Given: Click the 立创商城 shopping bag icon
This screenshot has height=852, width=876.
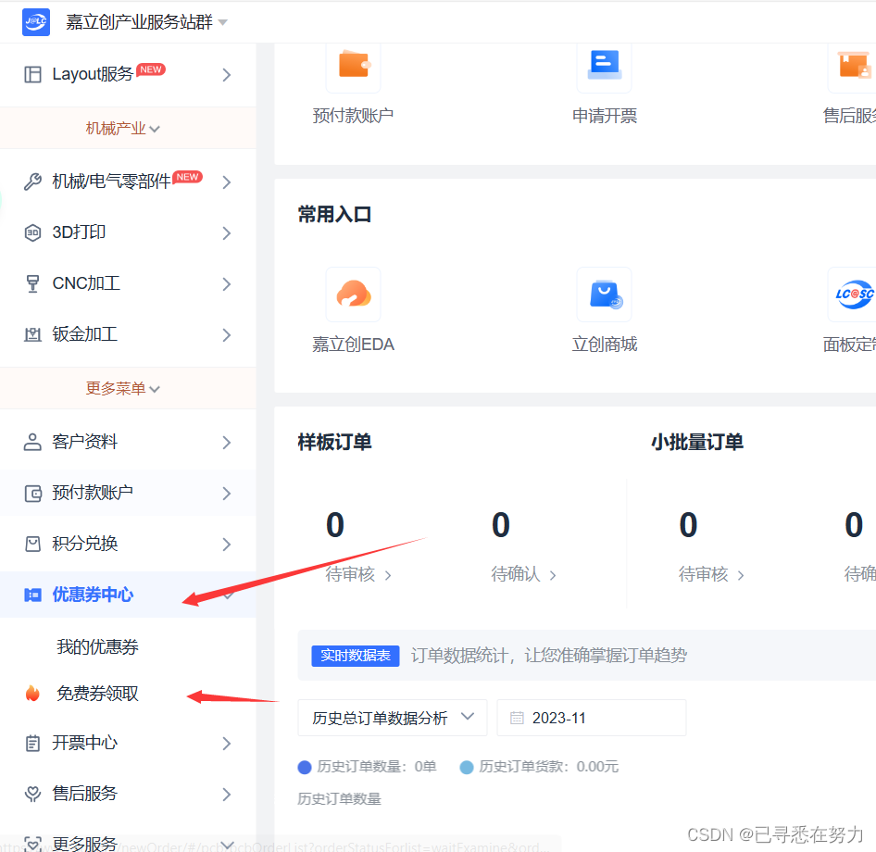Looking at the screenshot, I should tap(605, 294).
